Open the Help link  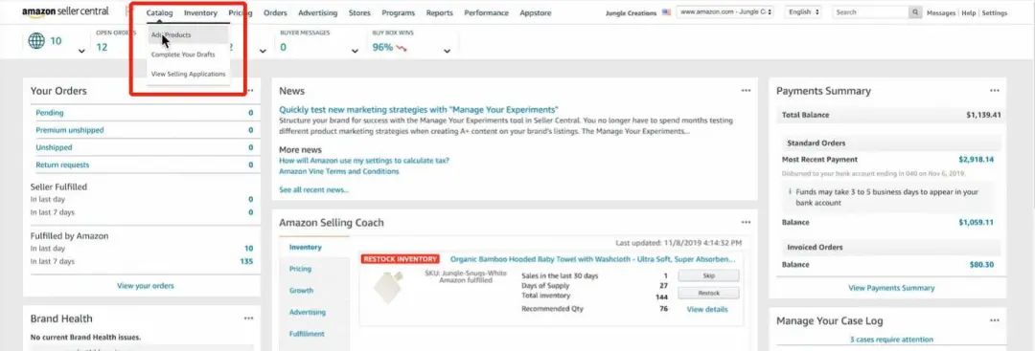(x=968, y=13)
